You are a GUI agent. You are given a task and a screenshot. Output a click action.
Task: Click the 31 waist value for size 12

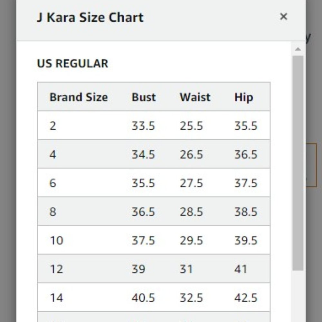pyautogui.click(x=186, y=269)
